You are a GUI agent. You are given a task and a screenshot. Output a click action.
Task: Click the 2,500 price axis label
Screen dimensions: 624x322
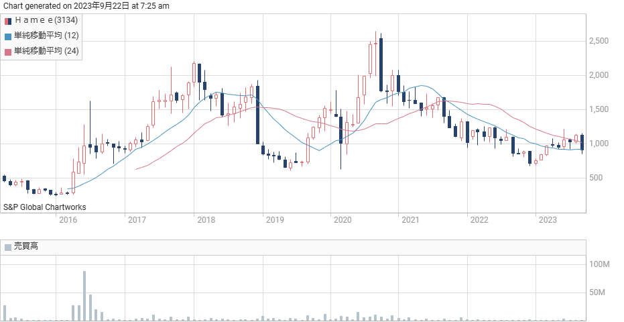pyautogui.click(x=599, y=41)
